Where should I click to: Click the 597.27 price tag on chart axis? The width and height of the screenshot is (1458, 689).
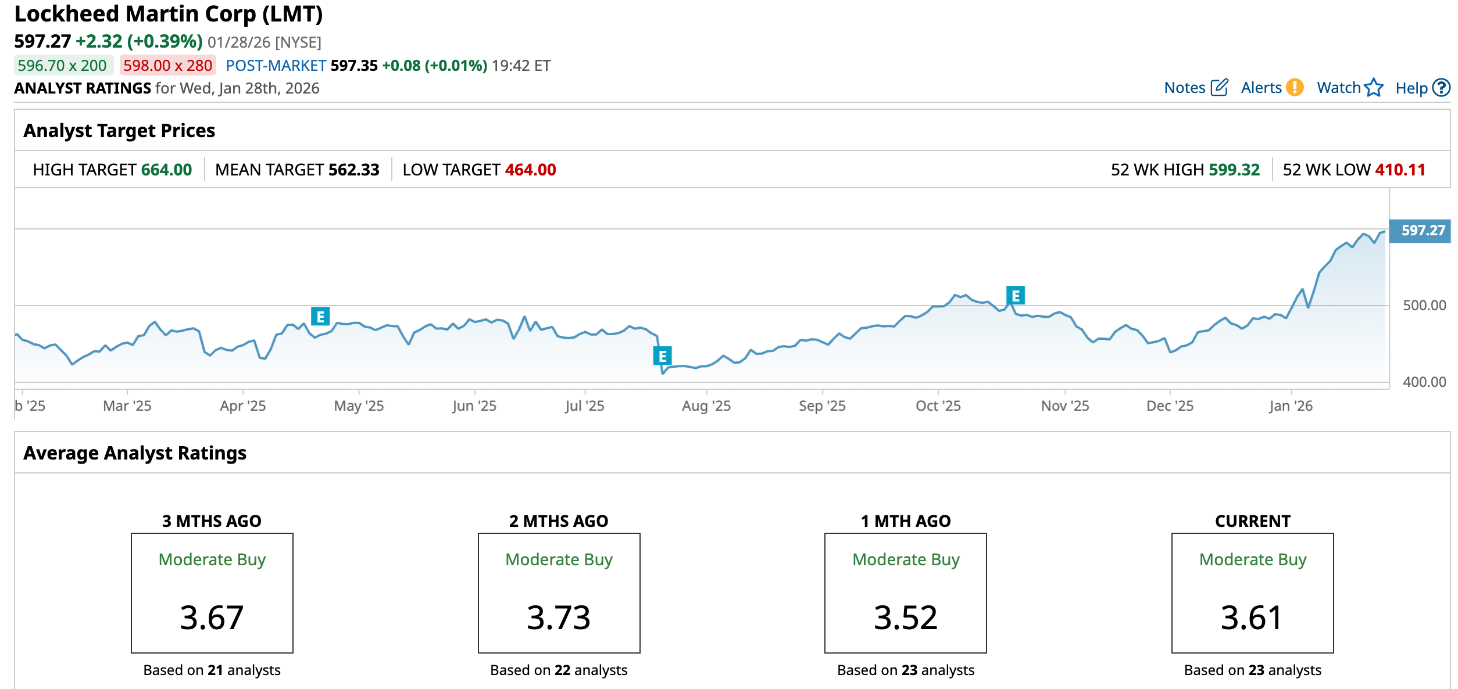click(x=1419, y=231)
